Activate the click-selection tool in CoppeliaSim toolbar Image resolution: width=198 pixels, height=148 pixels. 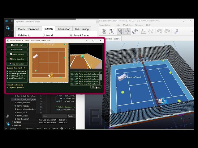pos(120,31)
